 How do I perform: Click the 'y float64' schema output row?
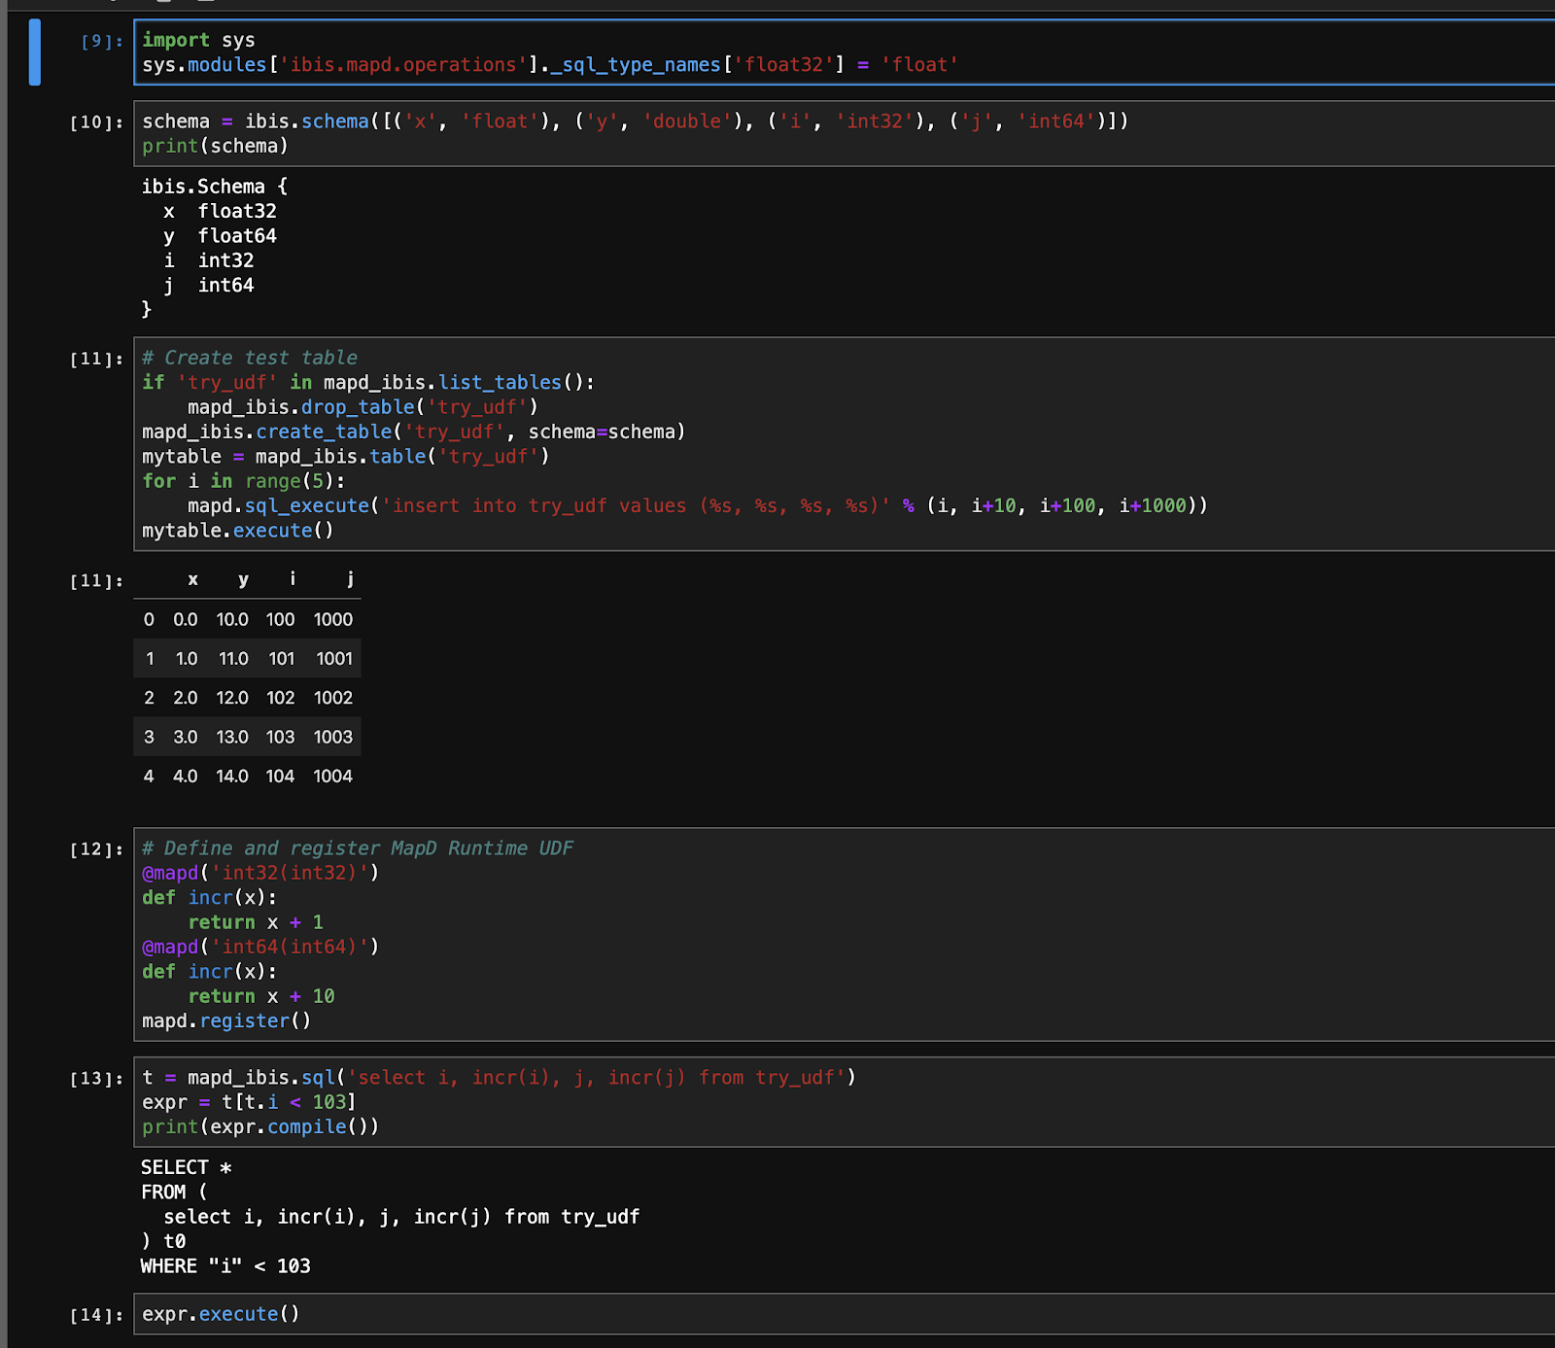click(221, 236)
